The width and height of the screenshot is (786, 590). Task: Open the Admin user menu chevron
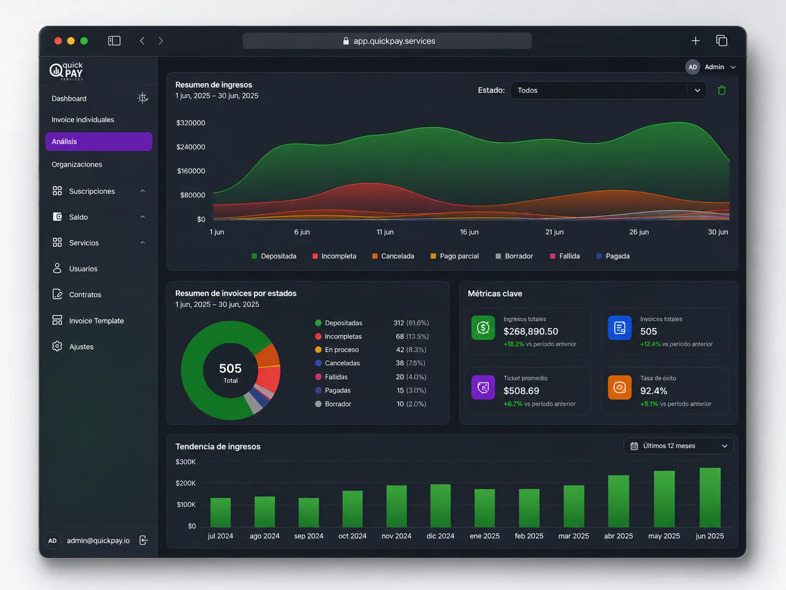pos(733,67)
